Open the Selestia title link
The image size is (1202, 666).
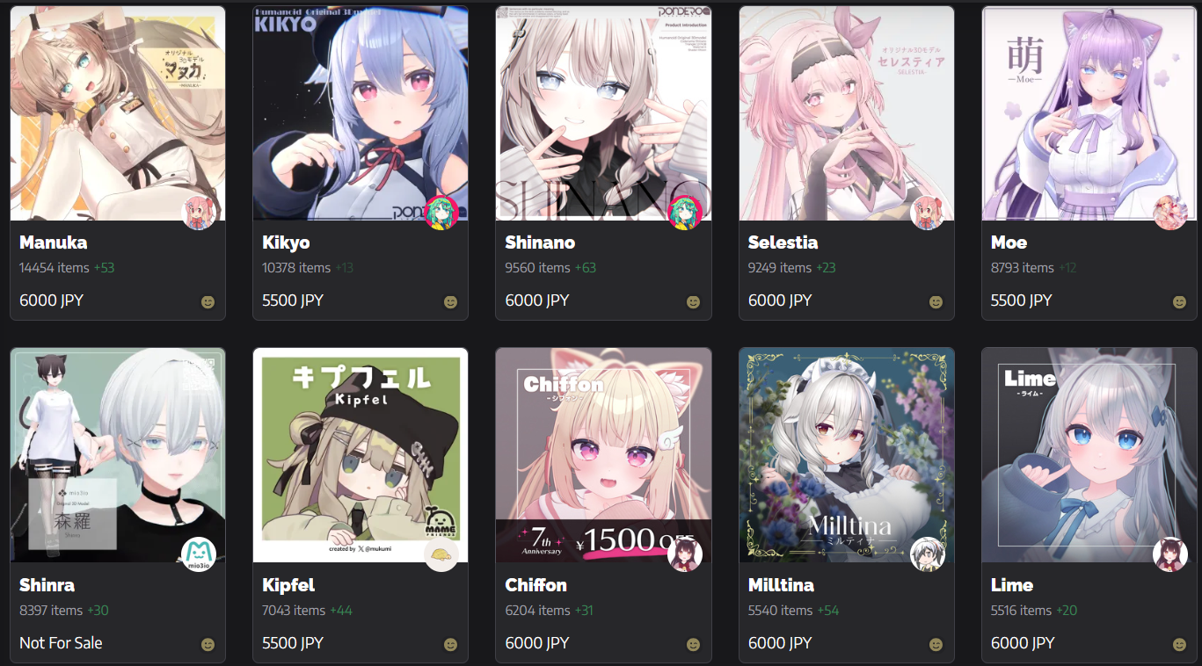[x=783, y=243]
